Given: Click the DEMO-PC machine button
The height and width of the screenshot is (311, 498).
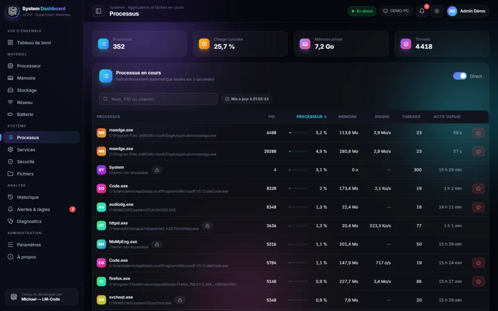Looking at the screenshot, I should point(396,11).
